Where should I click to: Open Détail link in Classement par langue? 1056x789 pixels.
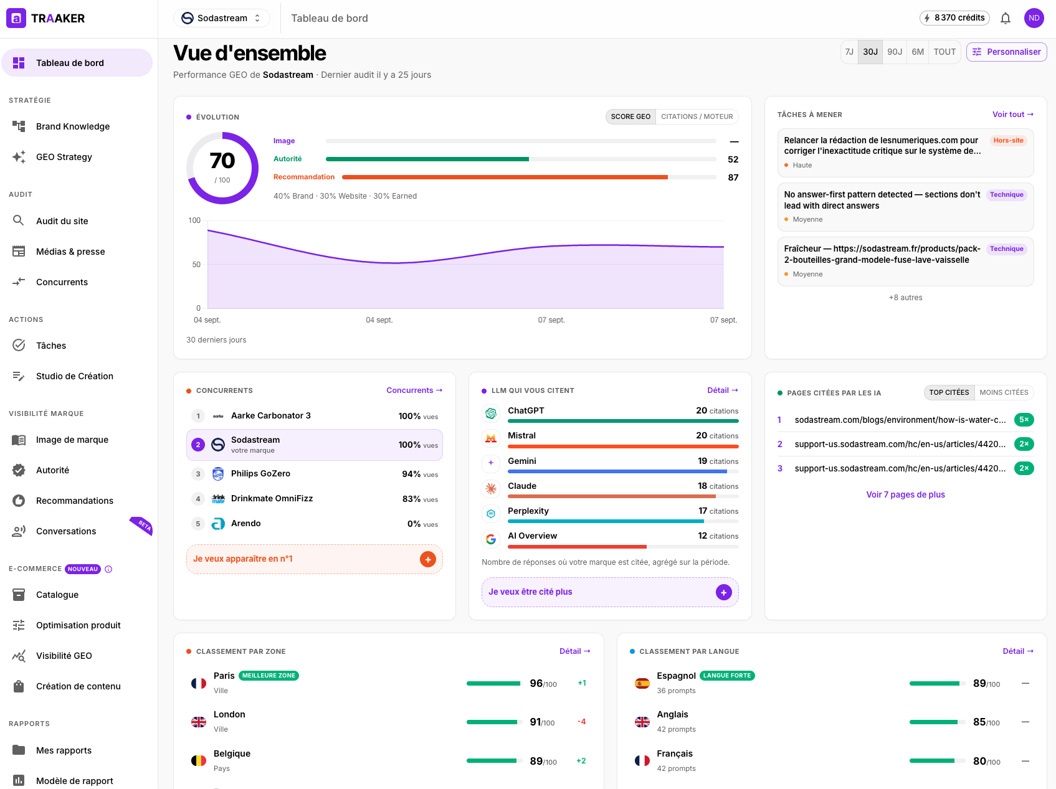click(1018, 651)
